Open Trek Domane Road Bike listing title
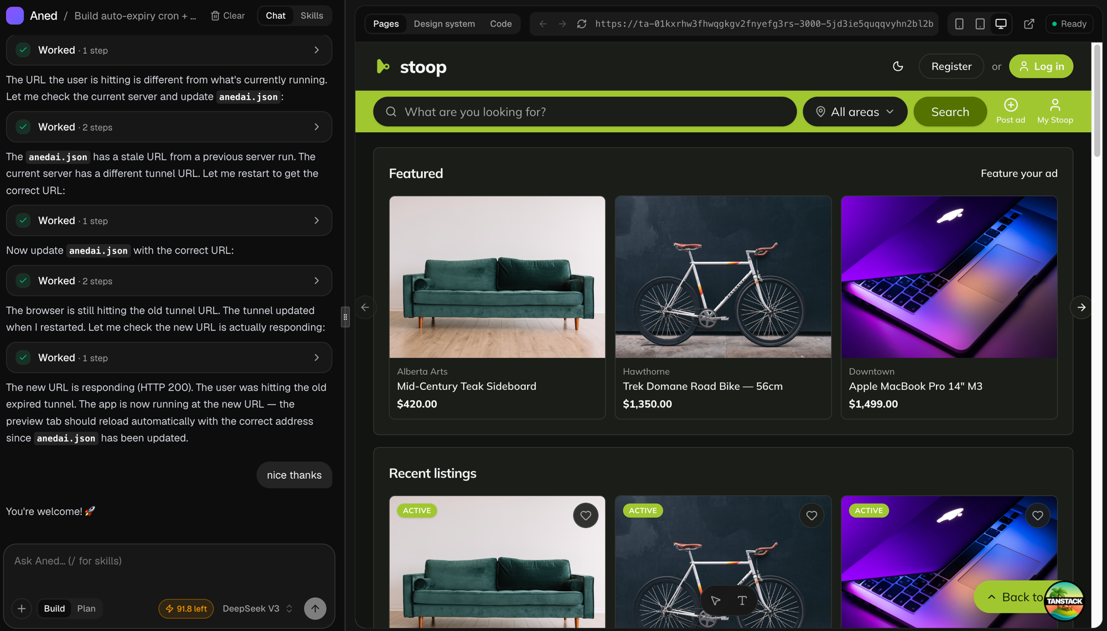 (x=702, y=386)
